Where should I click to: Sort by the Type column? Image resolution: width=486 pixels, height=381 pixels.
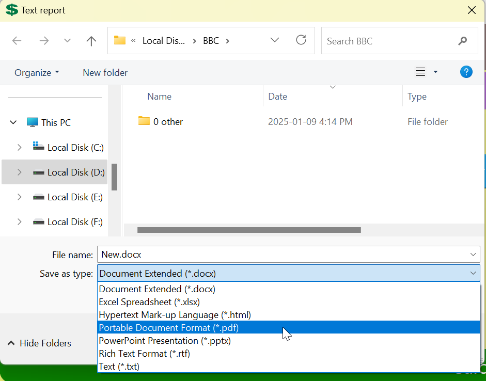[417, 97]
